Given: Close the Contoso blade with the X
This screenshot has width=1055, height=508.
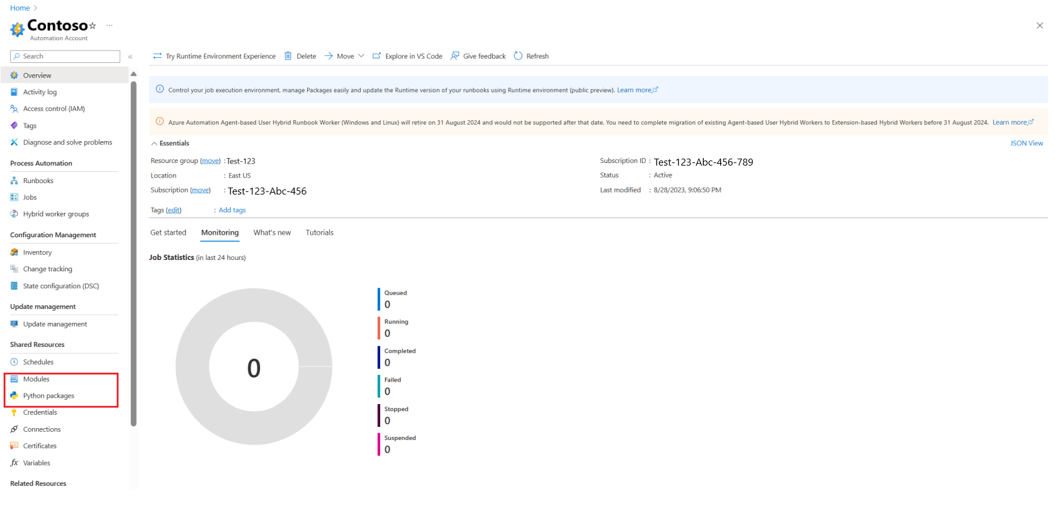Looking at the screenshot, I should point(1039,26).
